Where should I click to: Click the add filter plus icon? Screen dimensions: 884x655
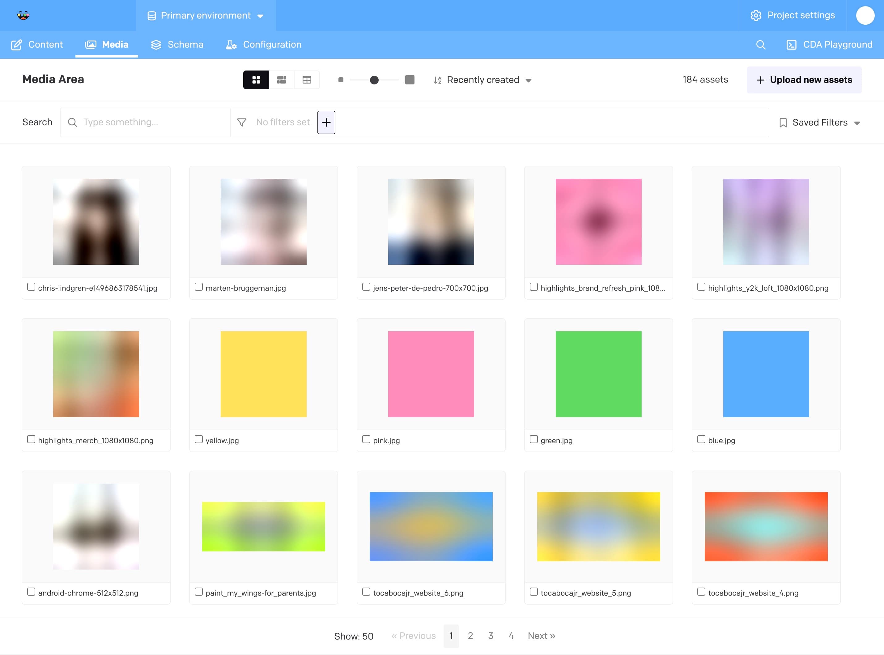[x=326, y=122]
